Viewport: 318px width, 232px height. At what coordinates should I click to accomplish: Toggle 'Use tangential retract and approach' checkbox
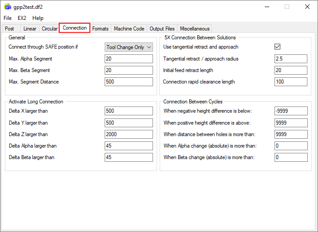278,47
